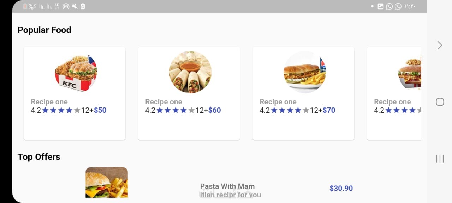The width and height of the screenshot is (452, 203).
Task: Select the $60 price label
Action: coord(215,110)
